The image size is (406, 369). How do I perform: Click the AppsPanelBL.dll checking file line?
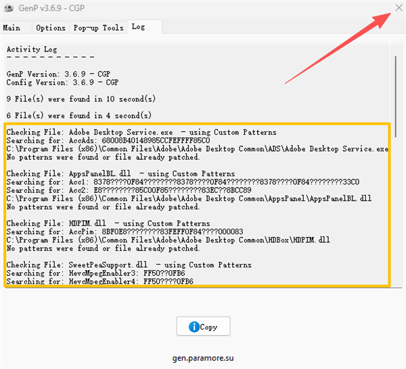pyautogui.click(x=120, y=174)
